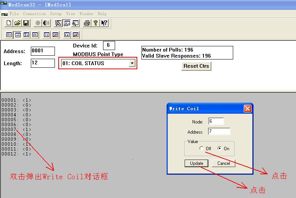Click the Device Id field showing 6
This screenshot has width=296, height=198.
109,46
